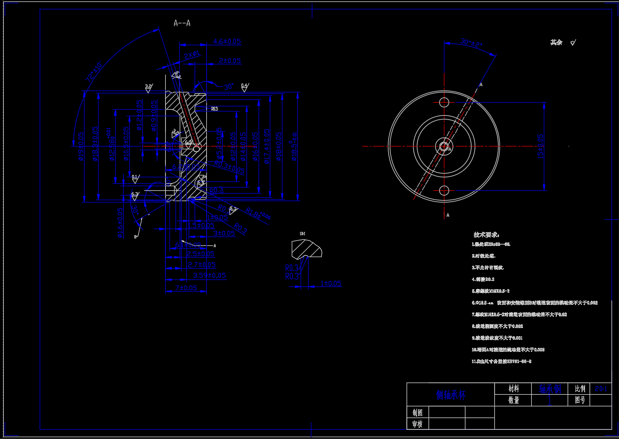Click the 30°±8' angle in the circular view
The image size is (619, 439).
[x=471, y=43]
